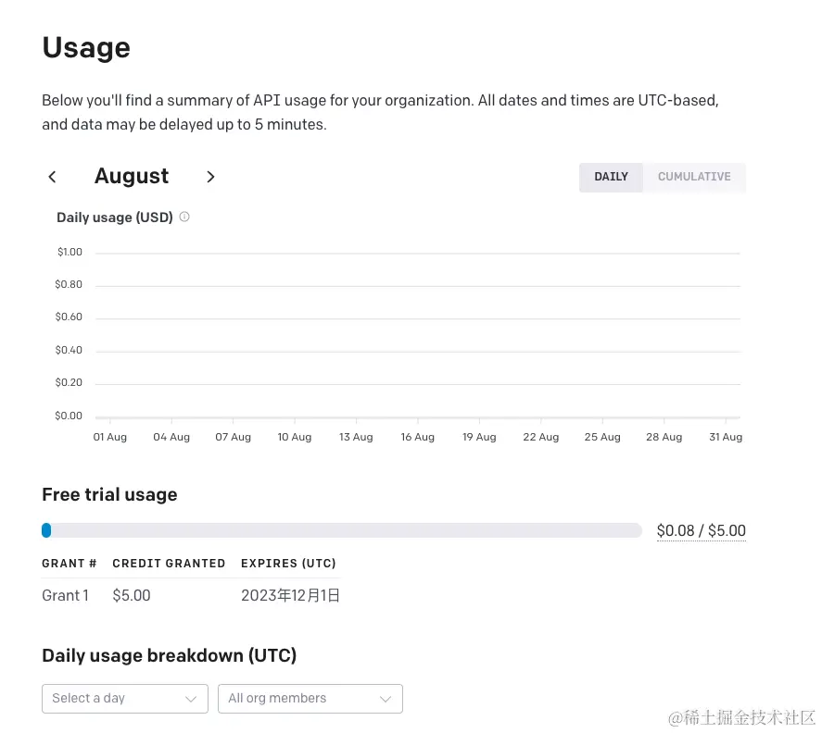Click the 16 Aug point on chart axis
822x733 pixels.
pyautogui.click(x=418, y=437)
